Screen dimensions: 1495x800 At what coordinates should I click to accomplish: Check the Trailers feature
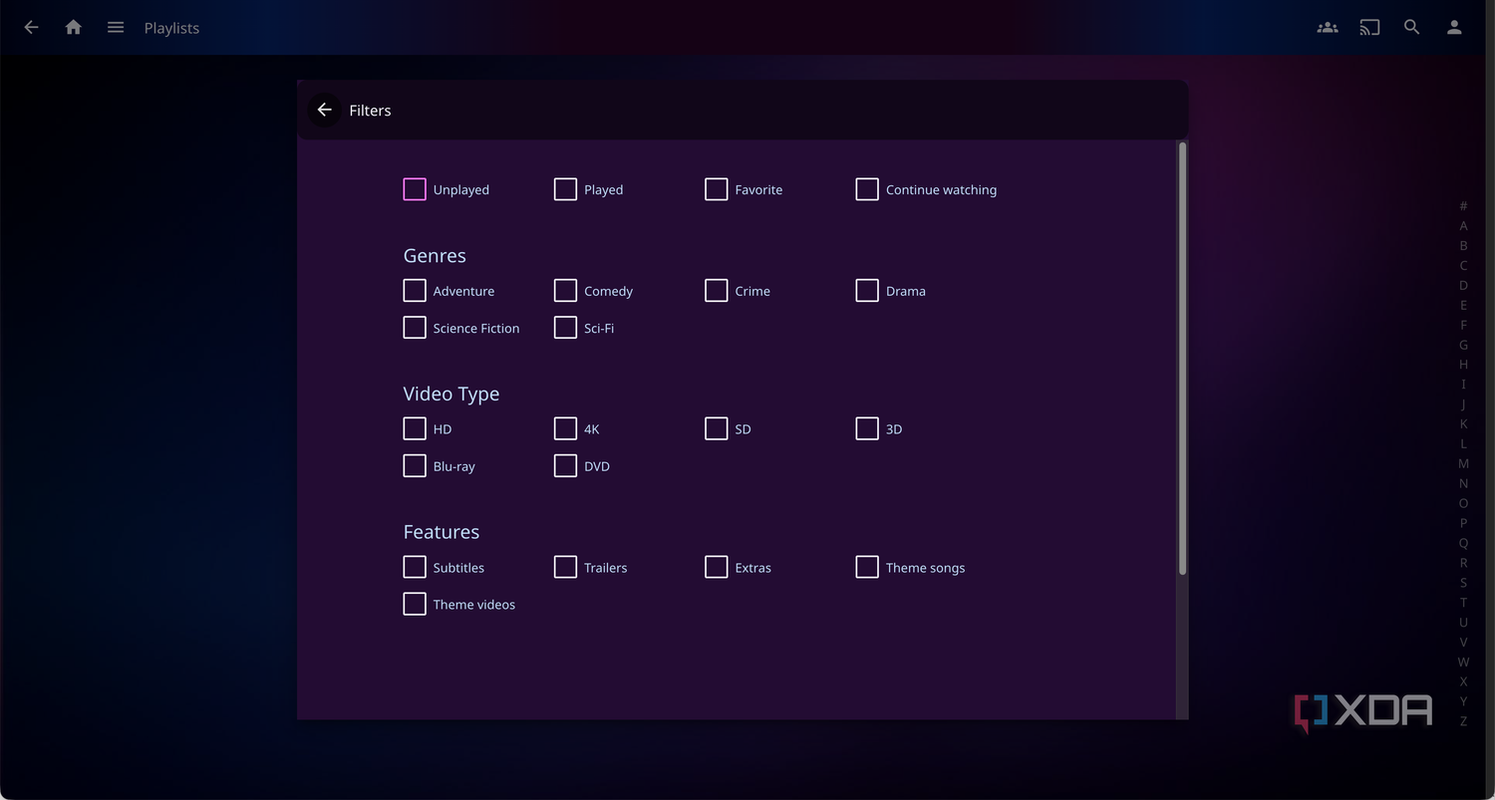click(565, 567)
